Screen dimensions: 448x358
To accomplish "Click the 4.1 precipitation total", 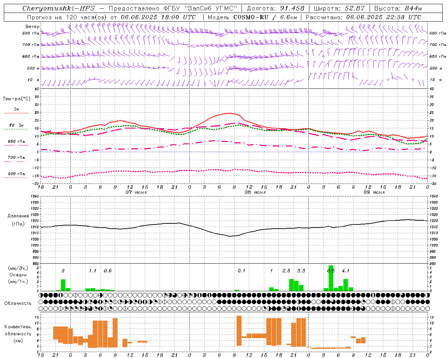I will click(x=346, y=271).
